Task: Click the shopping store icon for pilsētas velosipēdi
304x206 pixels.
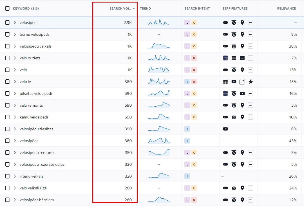Action: tap(225, 93)
